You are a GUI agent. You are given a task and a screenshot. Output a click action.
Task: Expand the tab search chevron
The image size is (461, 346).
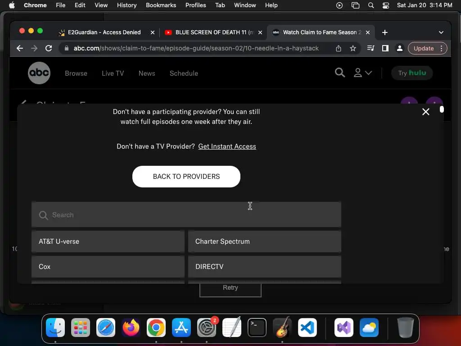click(x=441, y=32)
